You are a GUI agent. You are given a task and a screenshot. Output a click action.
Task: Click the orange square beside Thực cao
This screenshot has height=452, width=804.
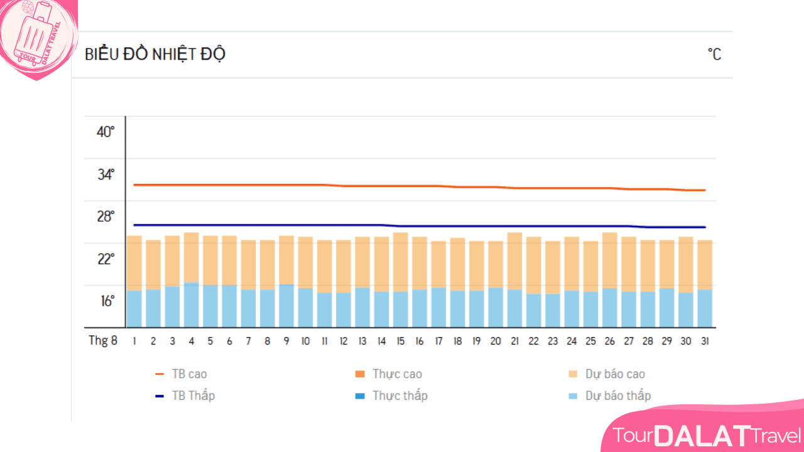[360, 374]
